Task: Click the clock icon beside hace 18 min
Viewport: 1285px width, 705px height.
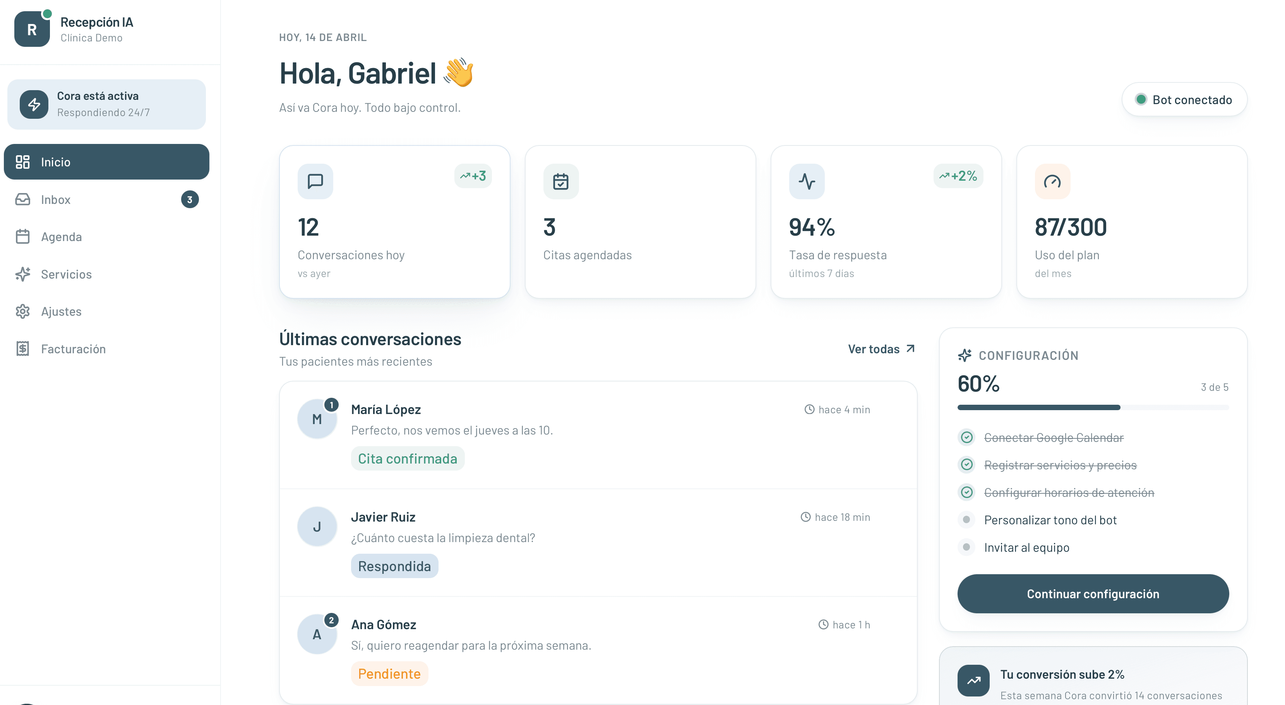Action: [x=805, y=518]
